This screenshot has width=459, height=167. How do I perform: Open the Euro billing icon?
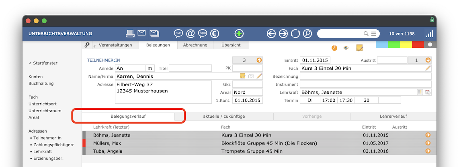(x=215, y=34)
